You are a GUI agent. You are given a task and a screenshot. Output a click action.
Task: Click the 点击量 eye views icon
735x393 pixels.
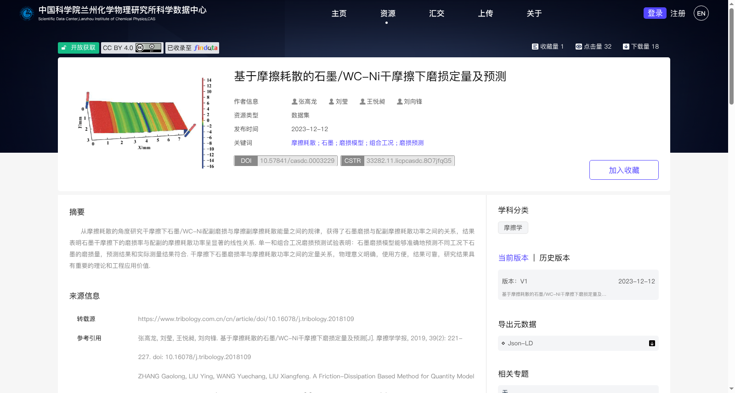[579, 46]
